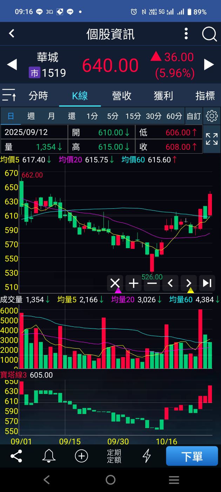Open 自訂 custom period option

coord(194,116)
